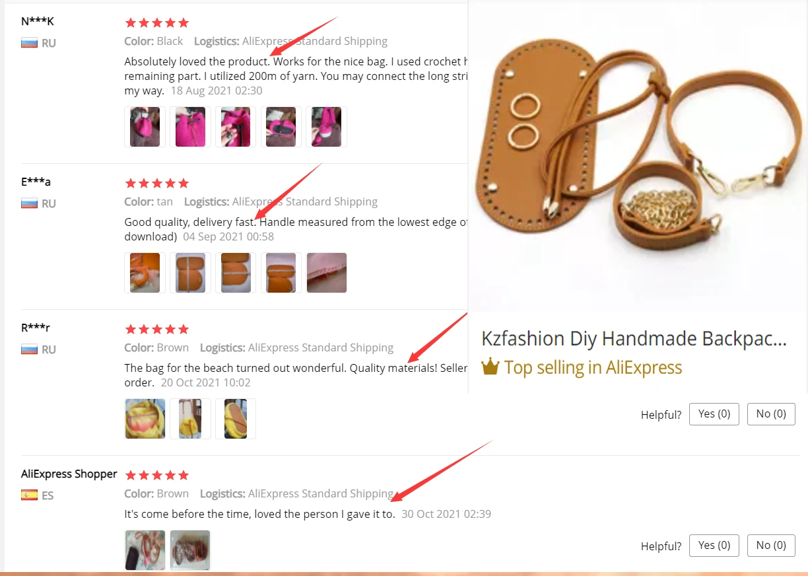Click the Spain flag icon beside ES

point(29,495)
